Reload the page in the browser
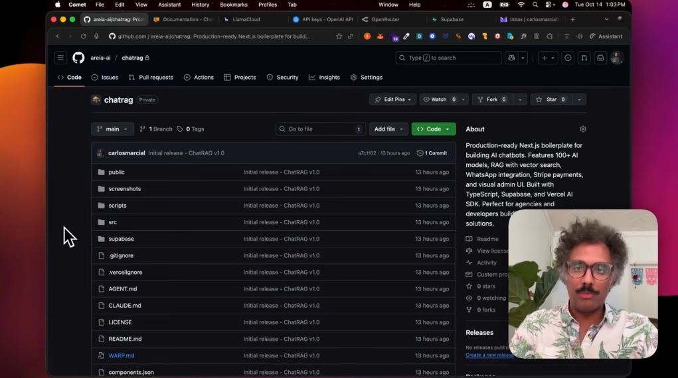 [84, 36]
